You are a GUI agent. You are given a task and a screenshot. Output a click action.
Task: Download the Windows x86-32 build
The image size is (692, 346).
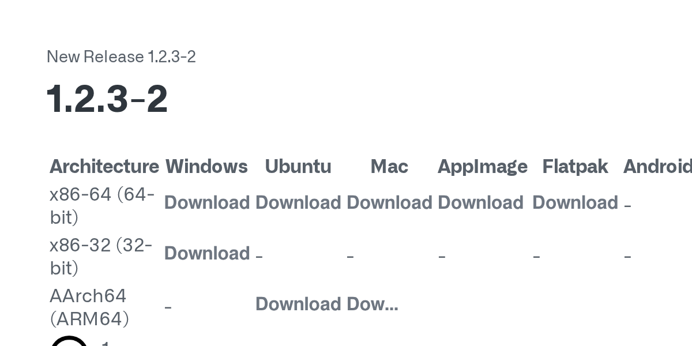pyautogui.click(x=206, y=254)
